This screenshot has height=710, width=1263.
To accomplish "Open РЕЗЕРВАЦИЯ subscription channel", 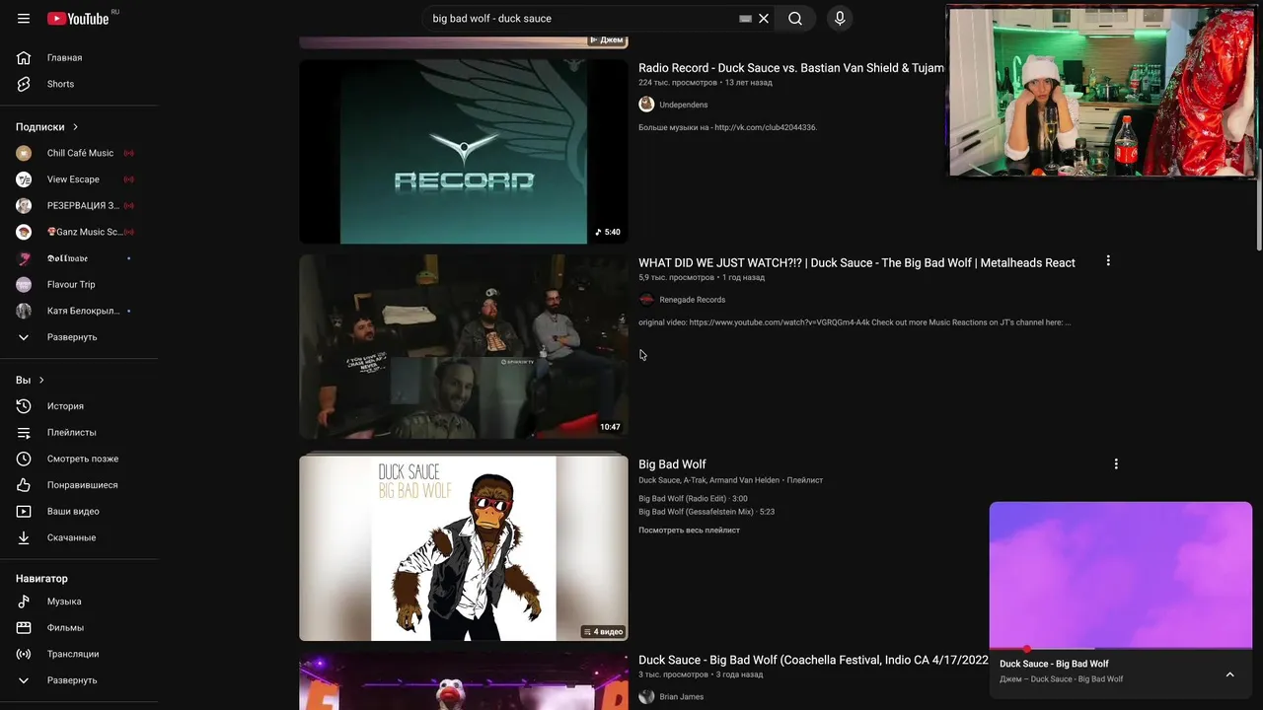I will 79,205.
